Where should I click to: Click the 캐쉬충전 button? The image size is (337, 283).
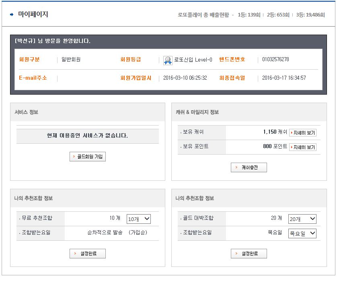(249, 167)
